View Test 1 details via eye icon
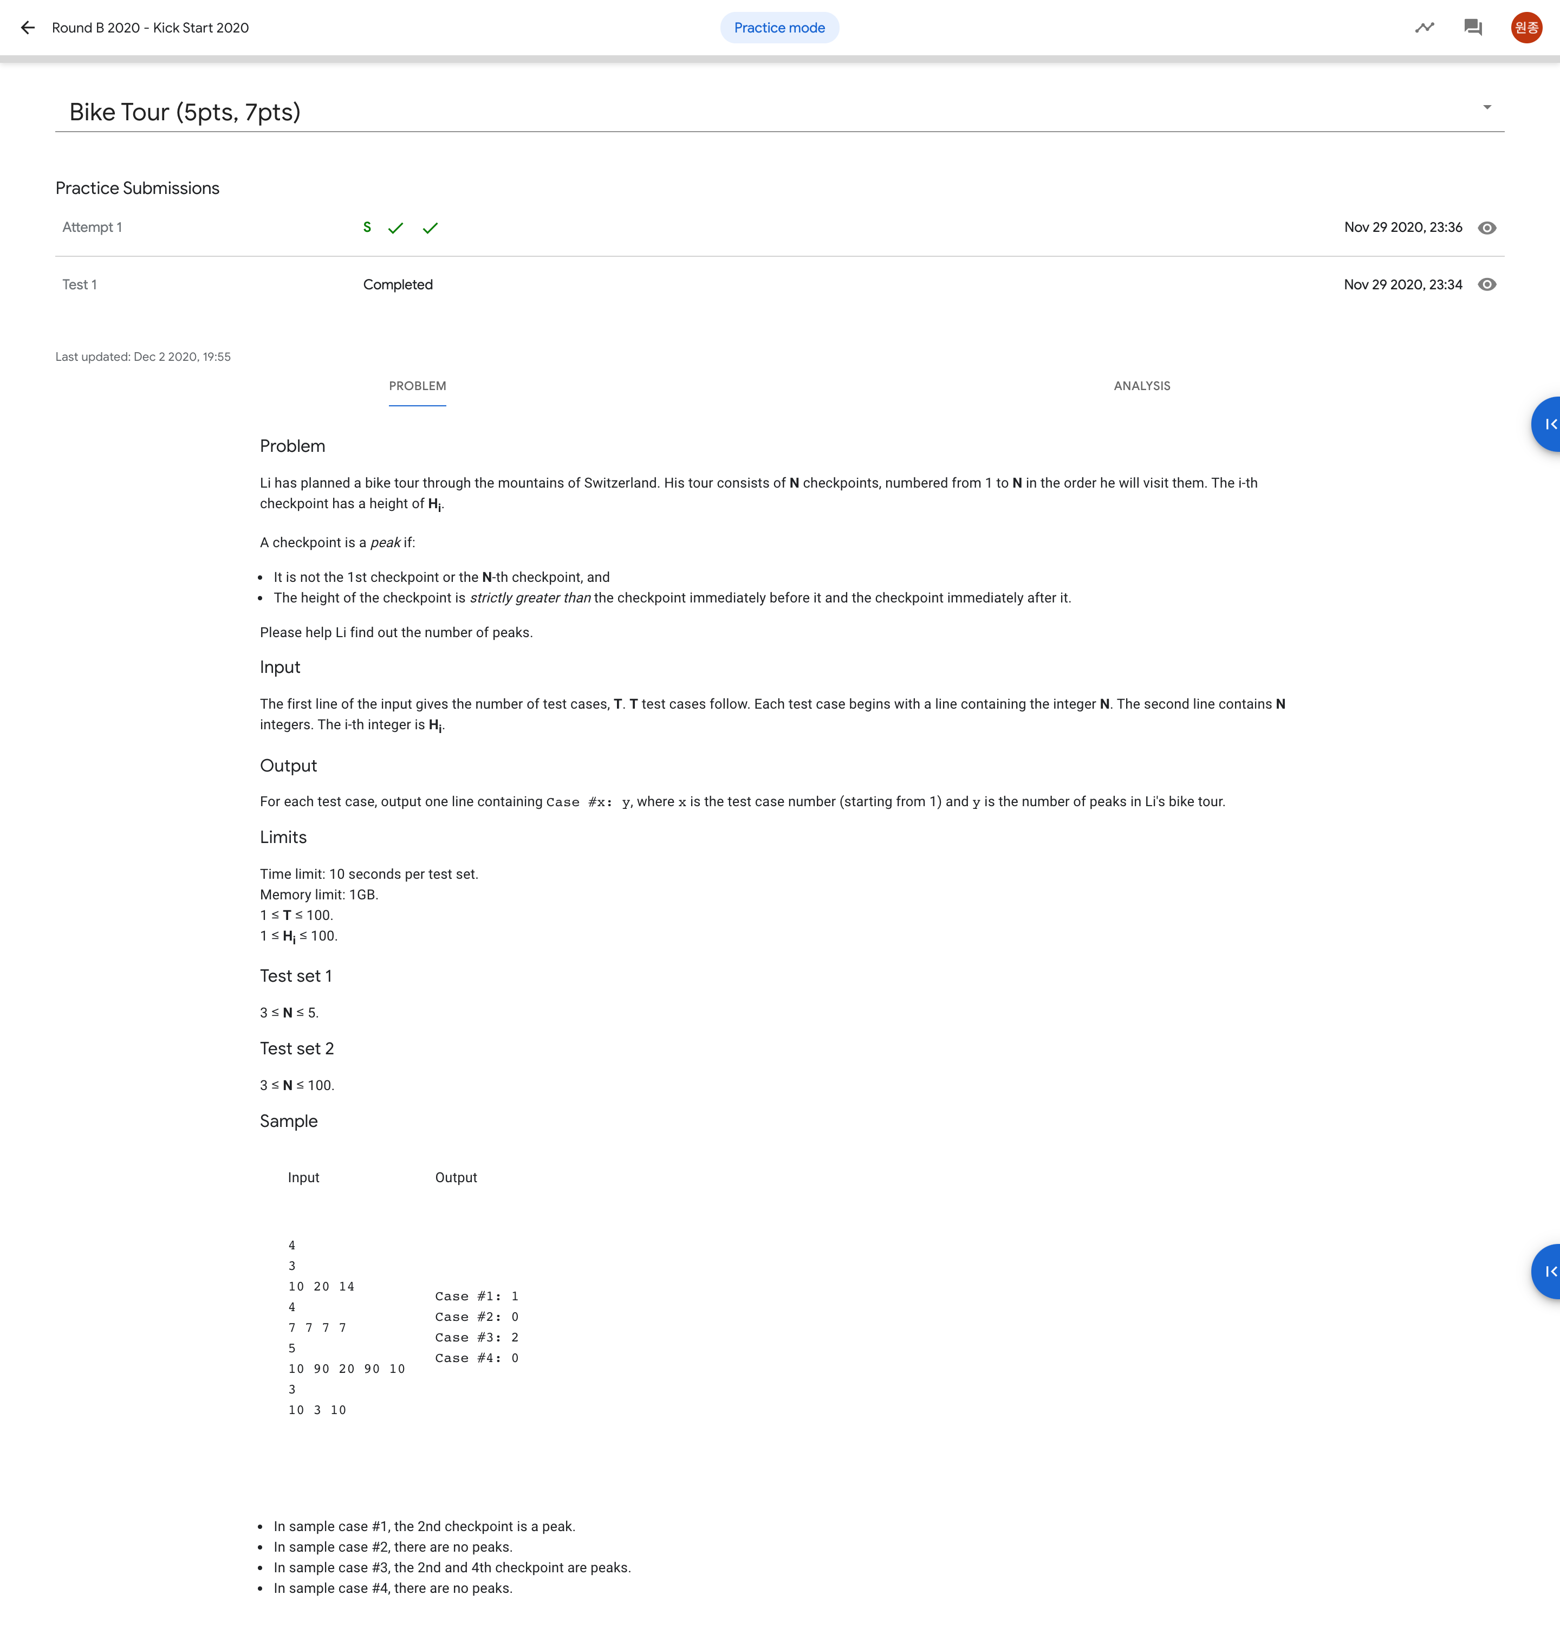The width and height of the screenshot is (1560, 1640). tap(1487, 284)
